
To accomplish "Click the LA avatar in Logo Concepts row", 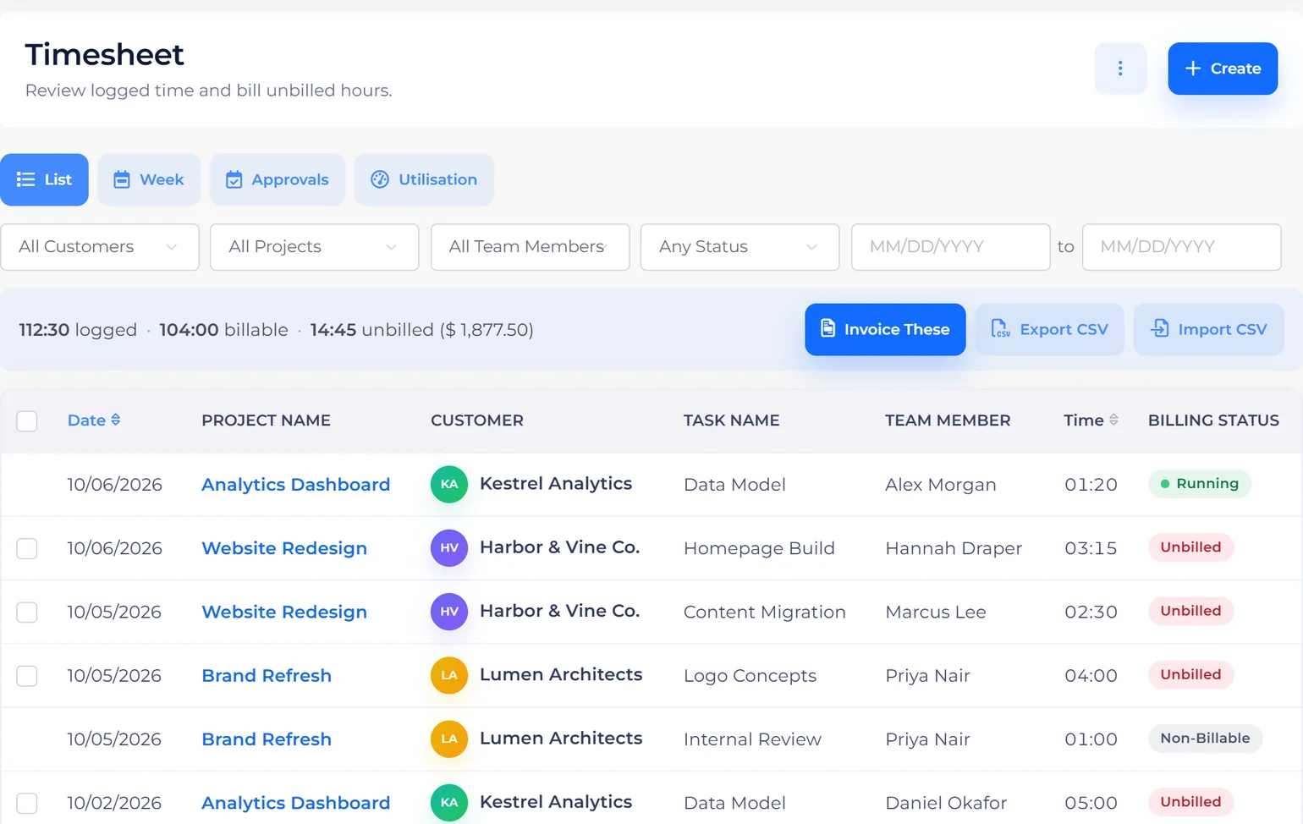I will click(449, 675).
